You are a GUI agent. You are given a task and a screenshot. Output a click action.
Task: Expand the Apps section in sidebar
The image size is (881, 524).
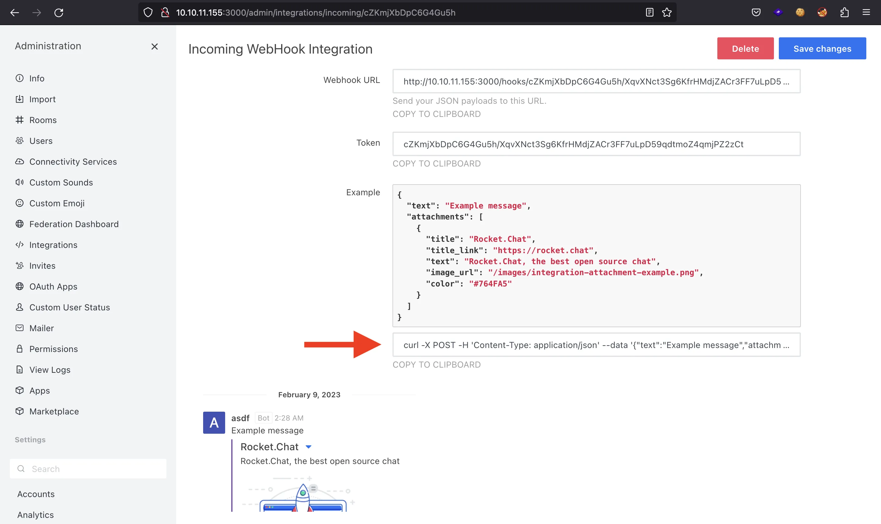coord(39,391)
